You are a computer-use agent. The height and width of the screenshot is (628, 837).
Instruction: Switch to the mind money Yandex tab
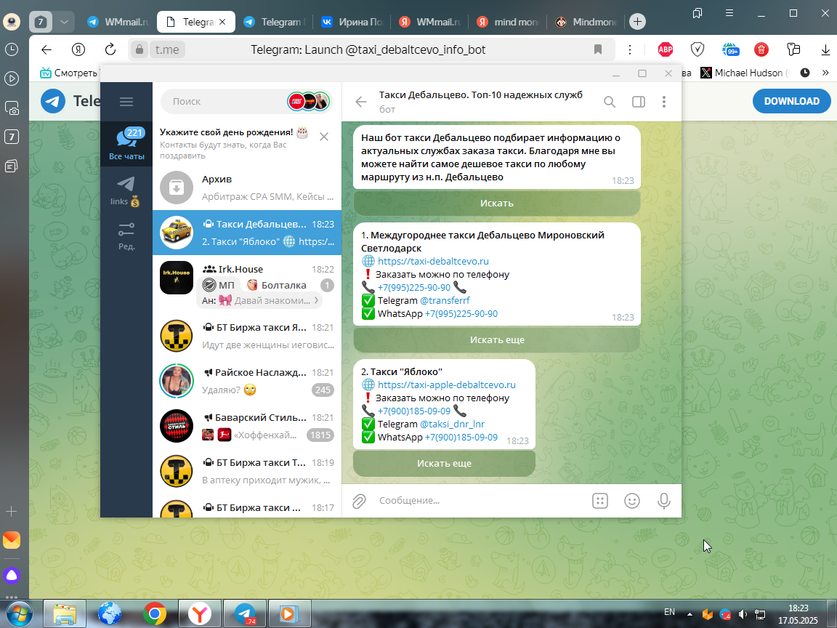pyautogui.click(x=508, y=22)
